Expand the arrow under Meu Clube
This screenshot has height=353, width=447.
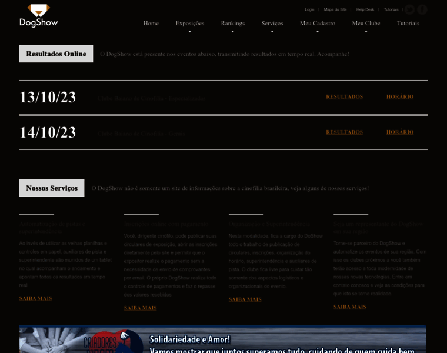pyautogui.click(x=366, y=32)
